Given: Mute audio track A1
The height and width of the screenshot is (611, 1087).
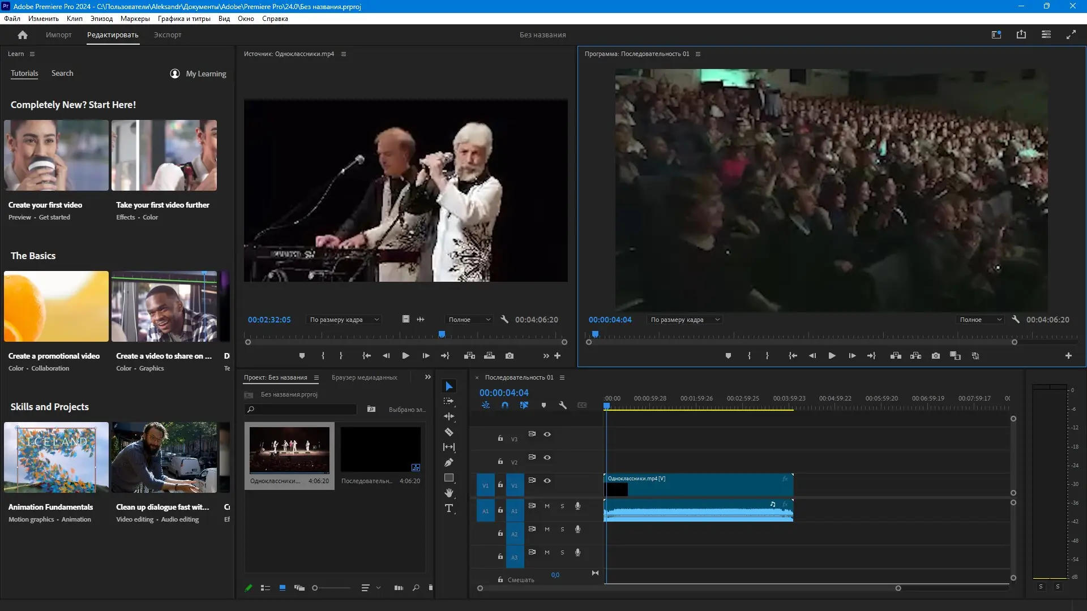Looking at the screenshot, I should (547, 506).
